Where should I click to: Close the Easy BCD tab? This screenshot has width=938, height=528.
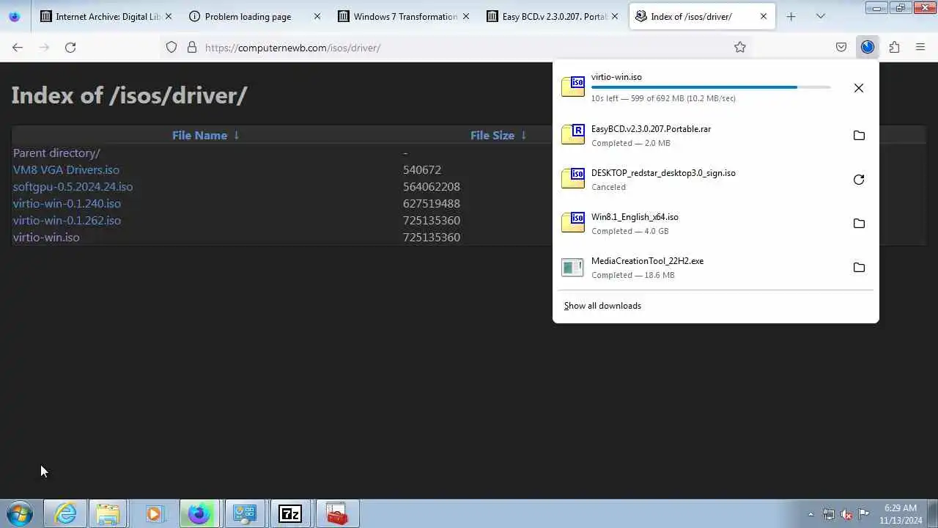(x=615, y=16)
